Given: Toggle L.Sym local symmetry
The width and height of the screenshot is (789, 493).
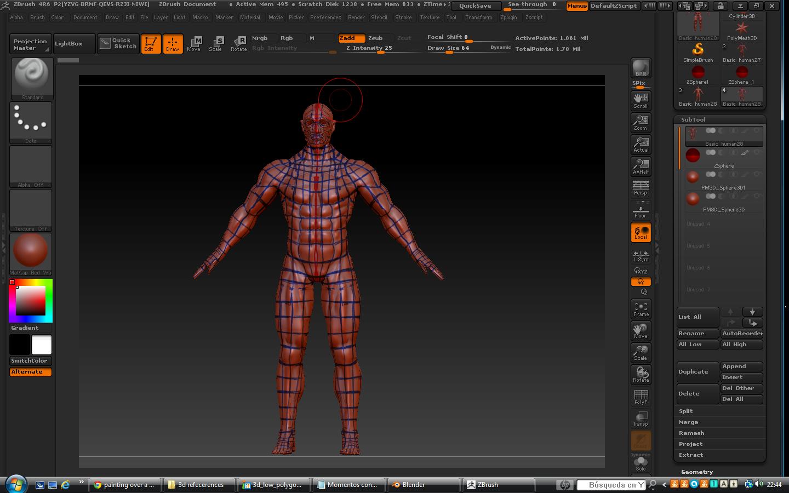Looking at the screenshot, I should tap(641, 256).
